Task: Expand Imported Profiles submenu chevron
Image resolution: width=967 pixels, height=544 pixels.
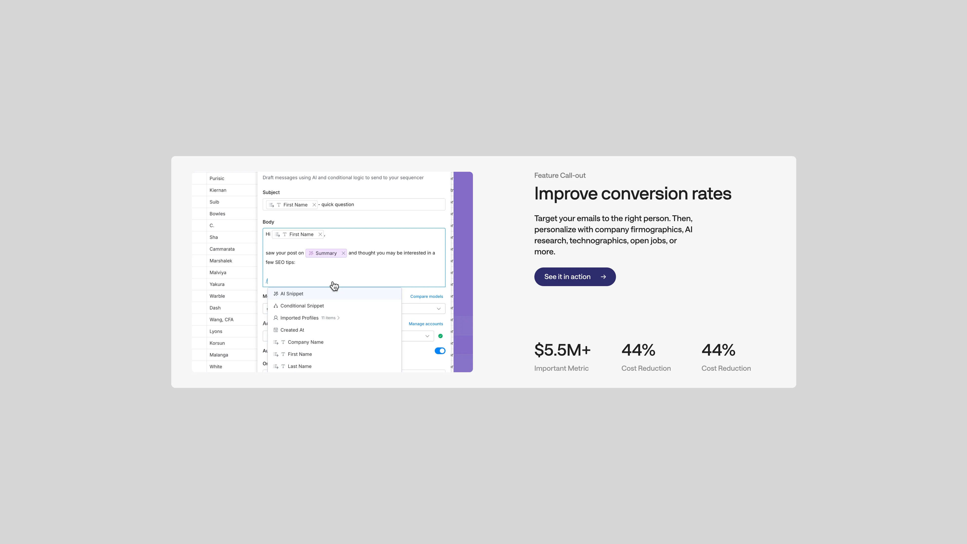Action: click(x=339, y=318)
